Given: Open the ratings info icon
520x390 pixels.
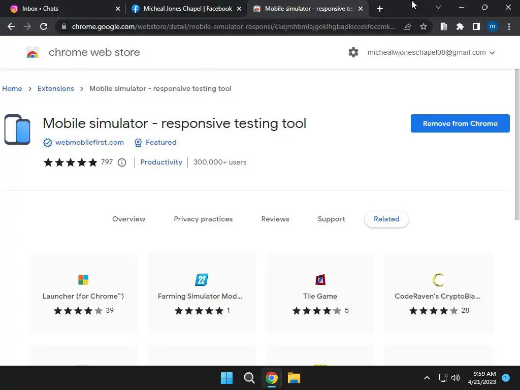Looking at the screenshot, I should click(122, 162).
